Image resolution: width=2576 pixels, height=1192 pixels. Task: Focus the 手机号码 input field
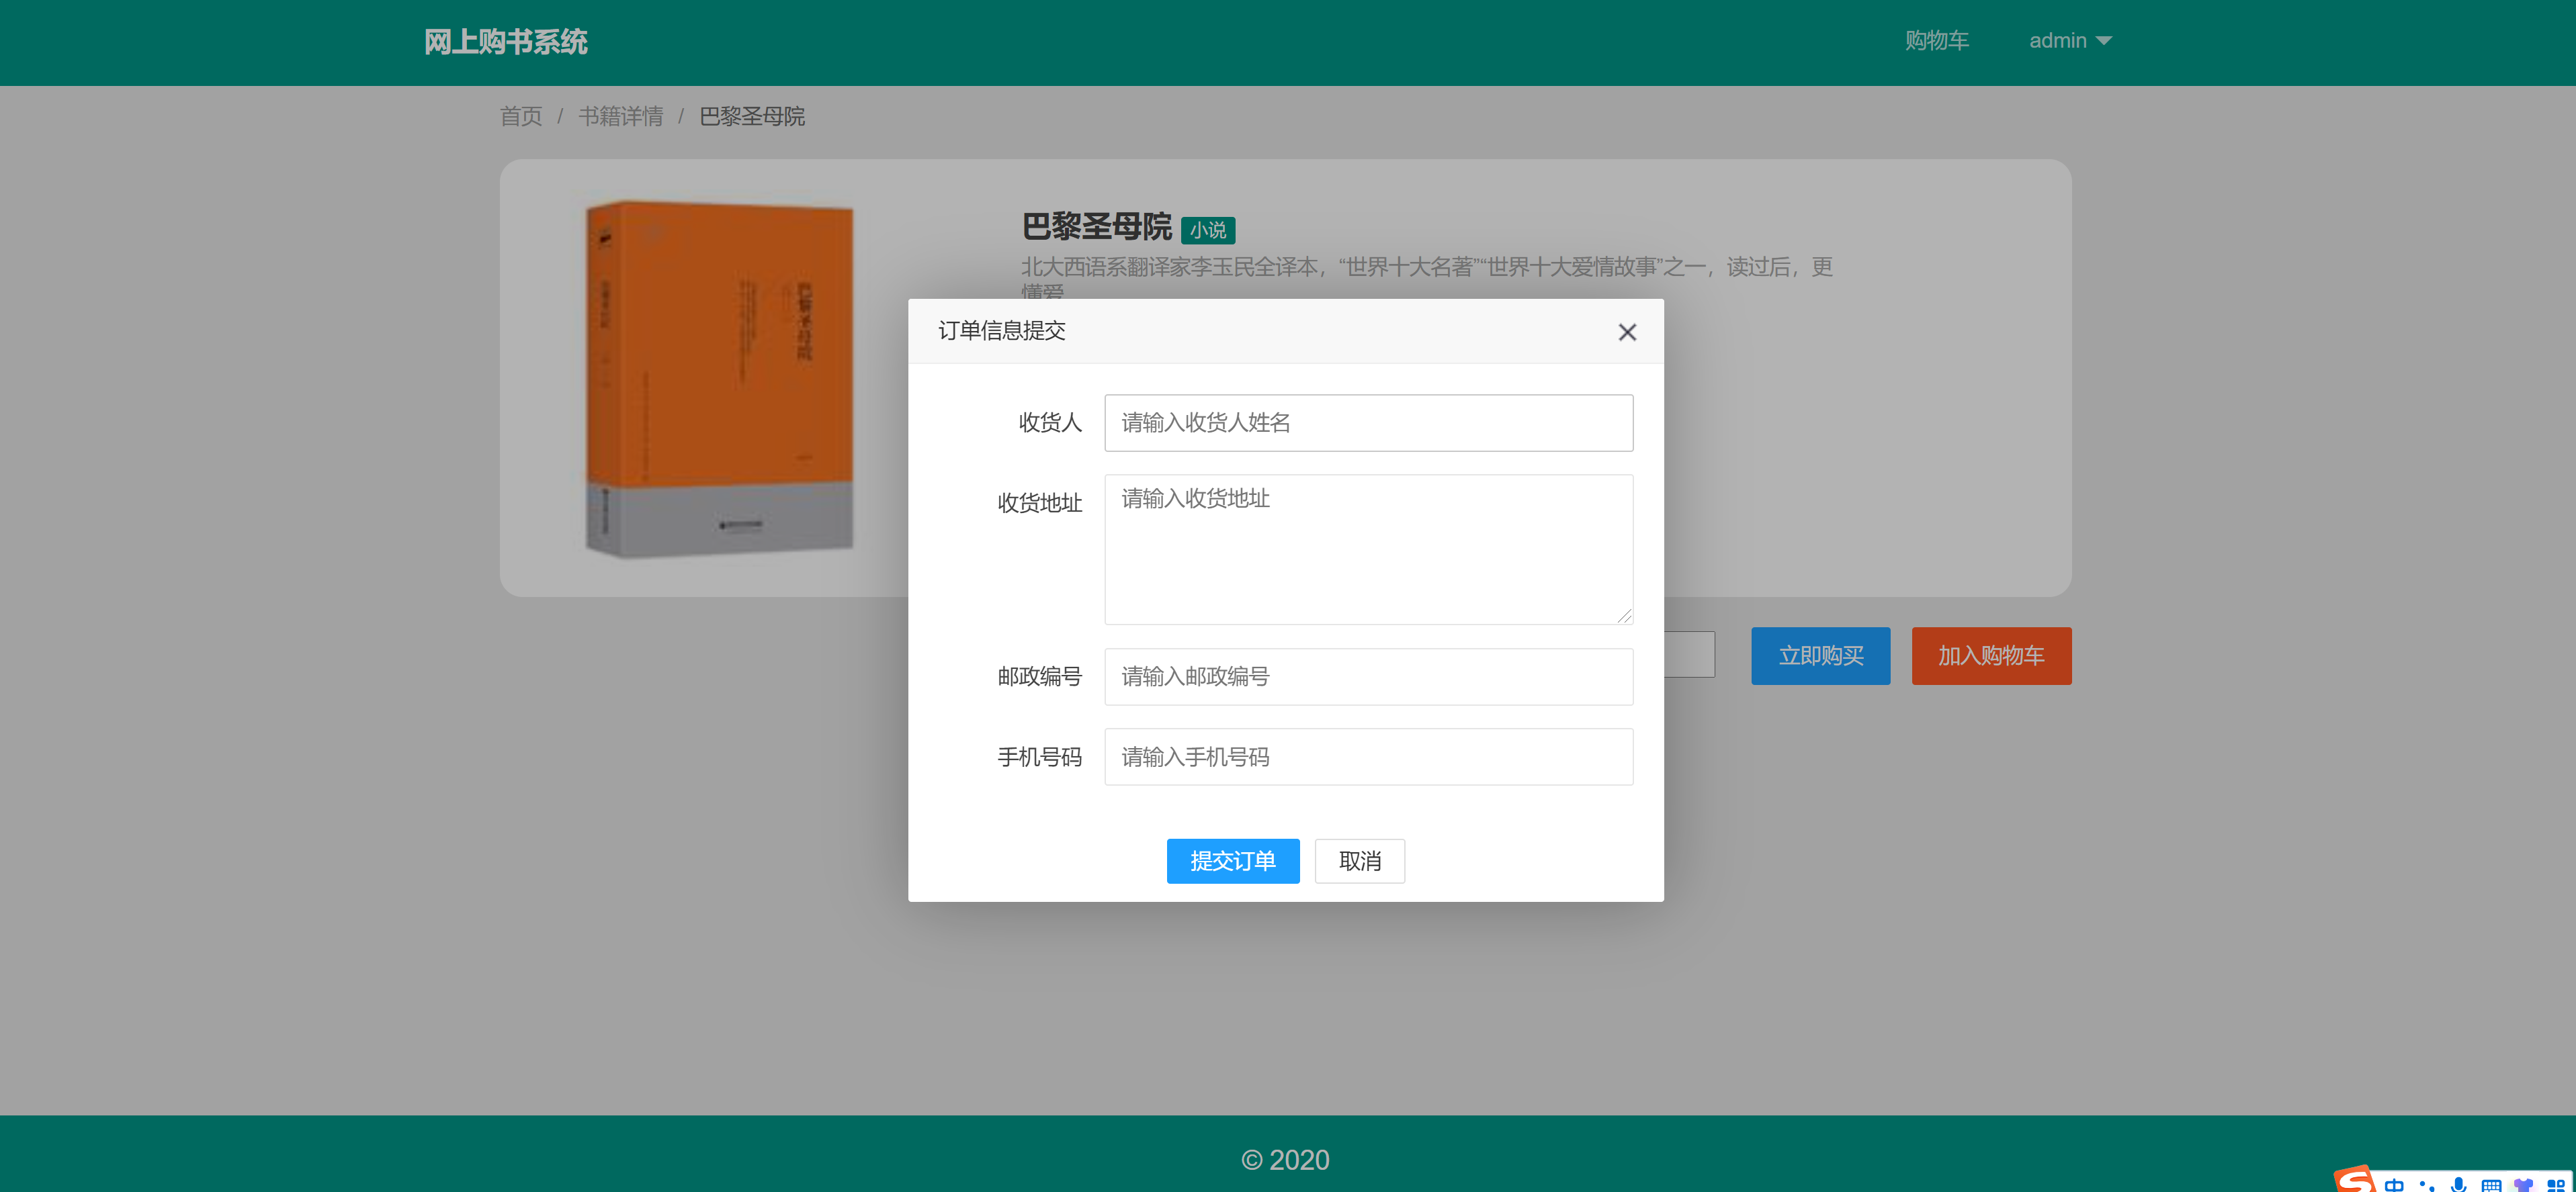point(1368,756)
